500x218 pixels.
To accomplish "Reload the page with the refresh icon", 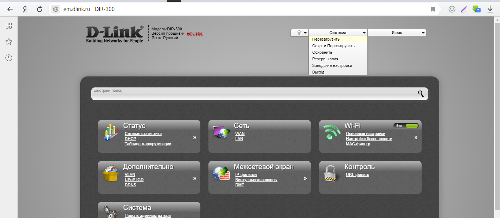I will (40, 9).
